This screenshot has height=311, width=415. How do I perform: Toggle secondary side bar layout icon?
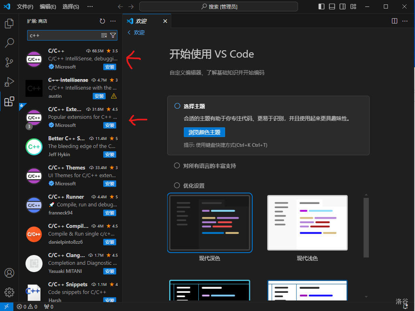tap(343, 6)
